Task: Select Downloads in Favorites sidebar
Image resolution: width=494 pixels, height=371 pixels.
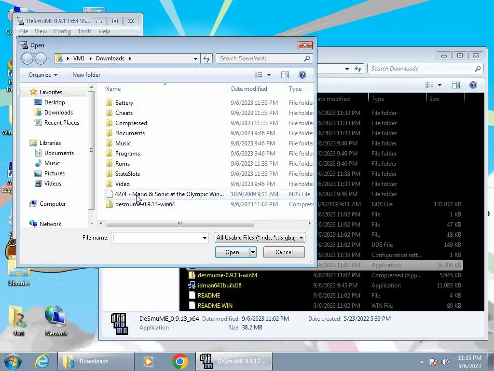Action: (58, 112)
